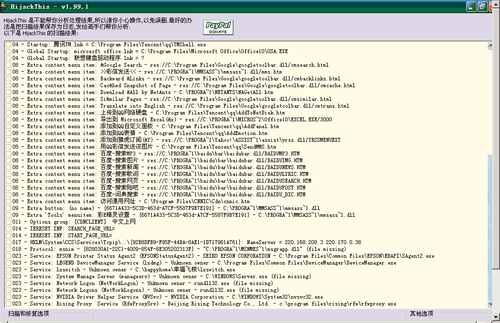Tick O23 Network Logons (NetWorkLogons) service
Screen dimensions: 500x323
tap(9, 290)
